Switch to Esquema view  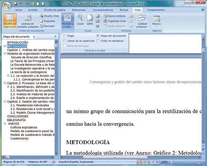tap(48, 21)
